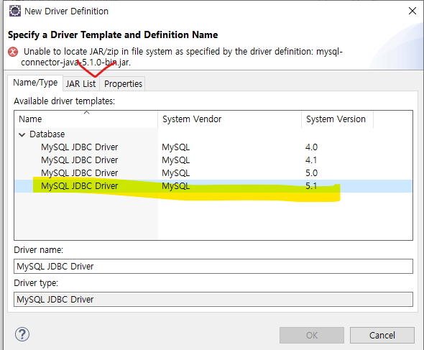
Task: Click MySQL vendor cell in 5.0 row
Action: pos(176,173)
